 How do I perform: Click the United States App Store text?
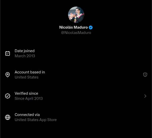[x=36, y=120]
